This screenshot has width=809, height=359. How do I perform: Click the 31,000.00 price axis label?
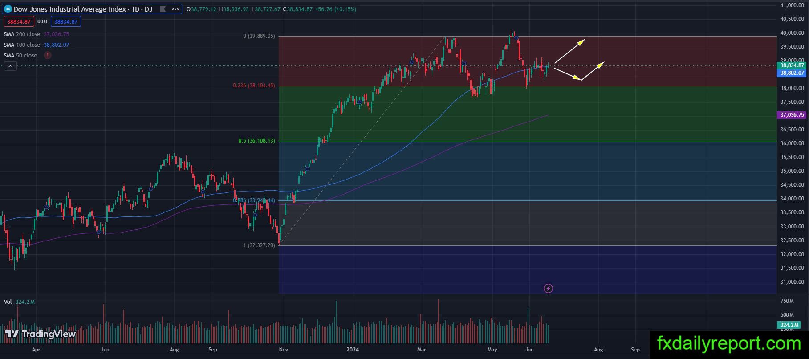[792, 282]
